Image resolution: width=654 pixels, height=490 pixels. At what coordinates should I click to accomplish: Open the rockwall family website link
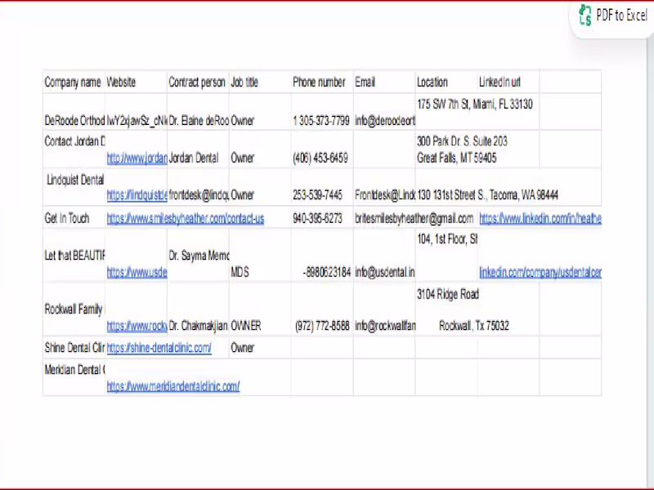[x=137, y=326]
